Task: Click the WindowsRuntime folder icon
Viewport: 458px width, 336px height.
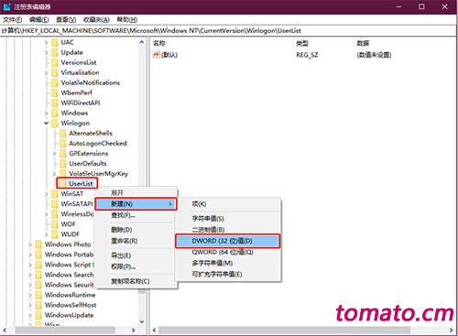Action: pos(38,295)
